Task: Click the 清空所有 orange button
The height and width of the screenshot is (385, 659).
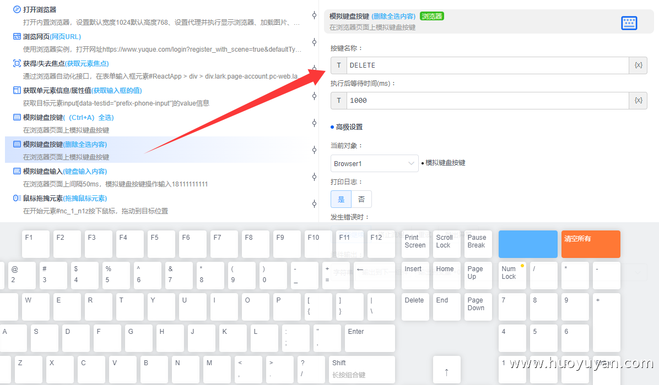Action: coord(591,244)
